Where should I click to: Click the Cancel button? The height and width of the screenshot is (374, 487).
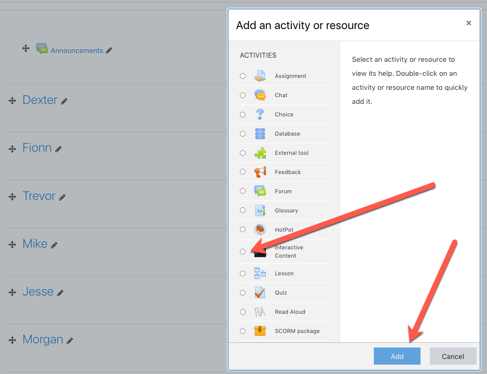(453, 356)
